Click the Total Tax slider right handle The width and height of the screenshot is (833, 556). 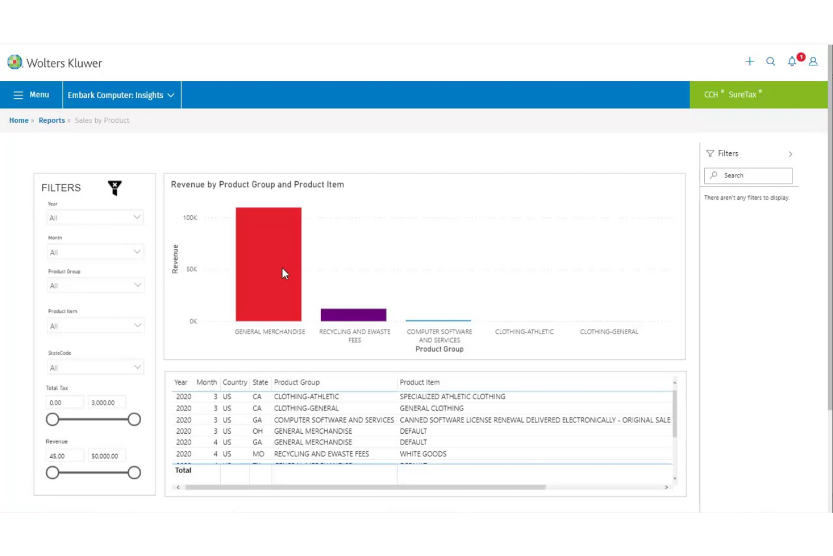click(134, 419)
